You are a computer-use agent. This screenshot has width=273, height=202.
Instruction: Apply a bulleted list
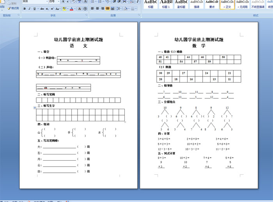(x=93, y=2)
